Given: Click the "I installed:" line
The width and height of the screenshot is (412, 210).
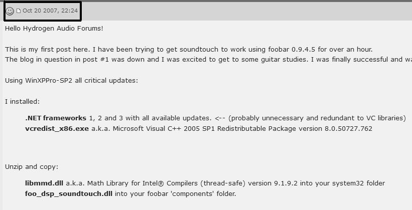Looking at the screenshot, I should [22, 101].
